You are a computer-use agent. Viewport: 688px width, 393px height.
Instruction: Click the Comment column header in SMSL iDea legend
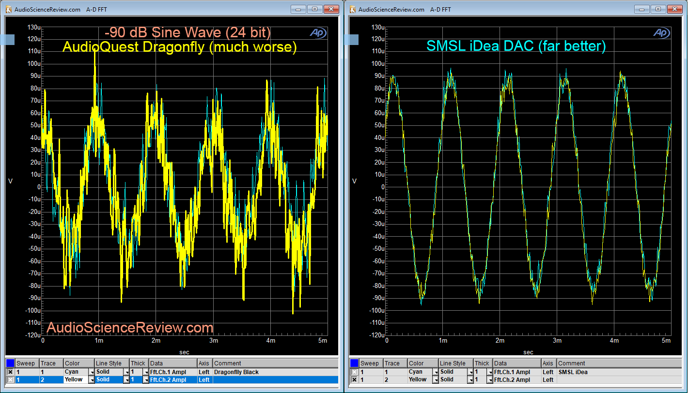pyautogui.click(x=619, y=363)
